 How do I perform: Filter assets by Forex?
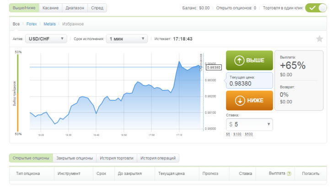tap(32, 24)
